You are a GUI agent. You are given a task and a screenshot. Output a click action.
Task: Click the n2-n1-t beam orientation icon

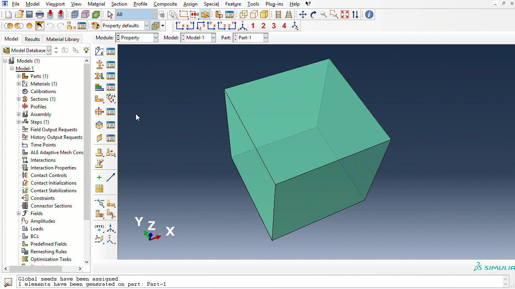[111, 98]
